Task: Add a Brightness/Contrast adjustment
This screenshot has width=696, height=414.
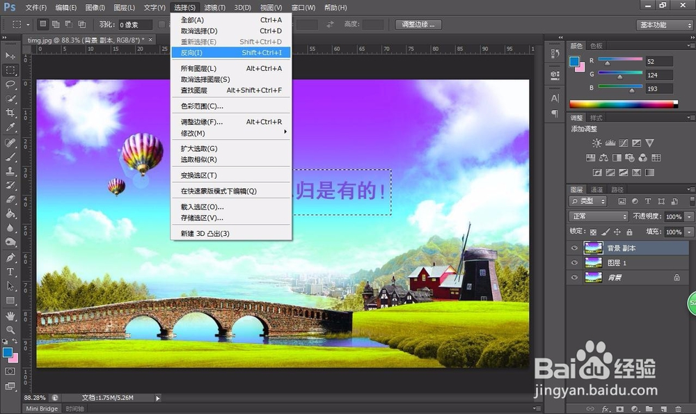Action: (596, 143)
